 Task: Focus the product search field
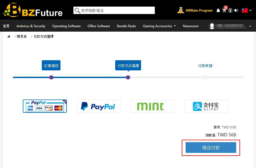coord(114,10)
